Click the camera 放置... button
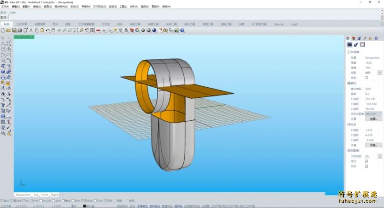The width and height of the screenshot is (384, 208). (373, 119)
